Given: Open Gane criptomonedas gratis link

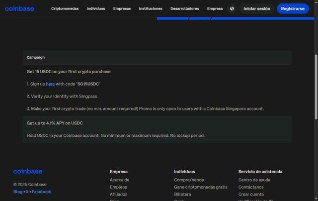Looking at the screenshot, I should click(x=201, y=187).
